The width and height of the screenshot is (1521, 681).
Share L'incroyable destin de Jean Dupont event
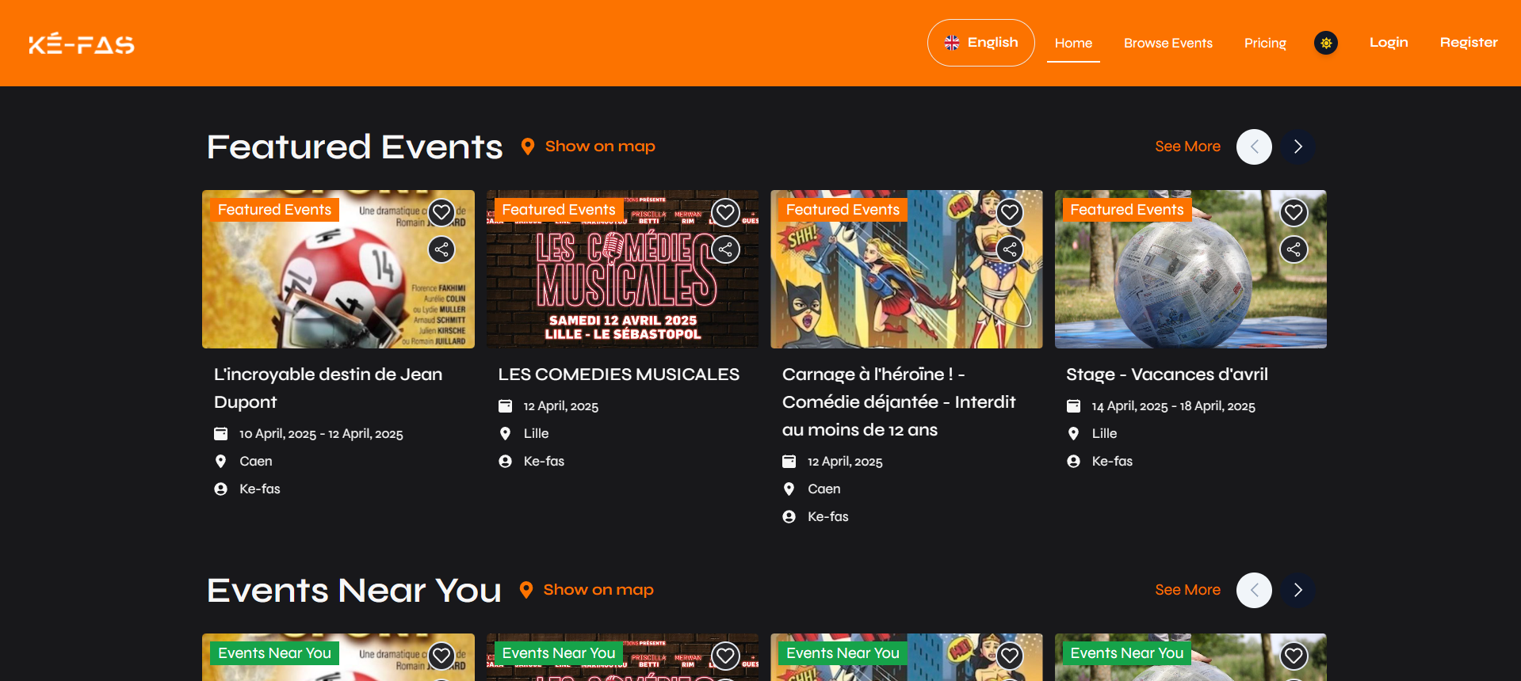(x=441, y=249)
